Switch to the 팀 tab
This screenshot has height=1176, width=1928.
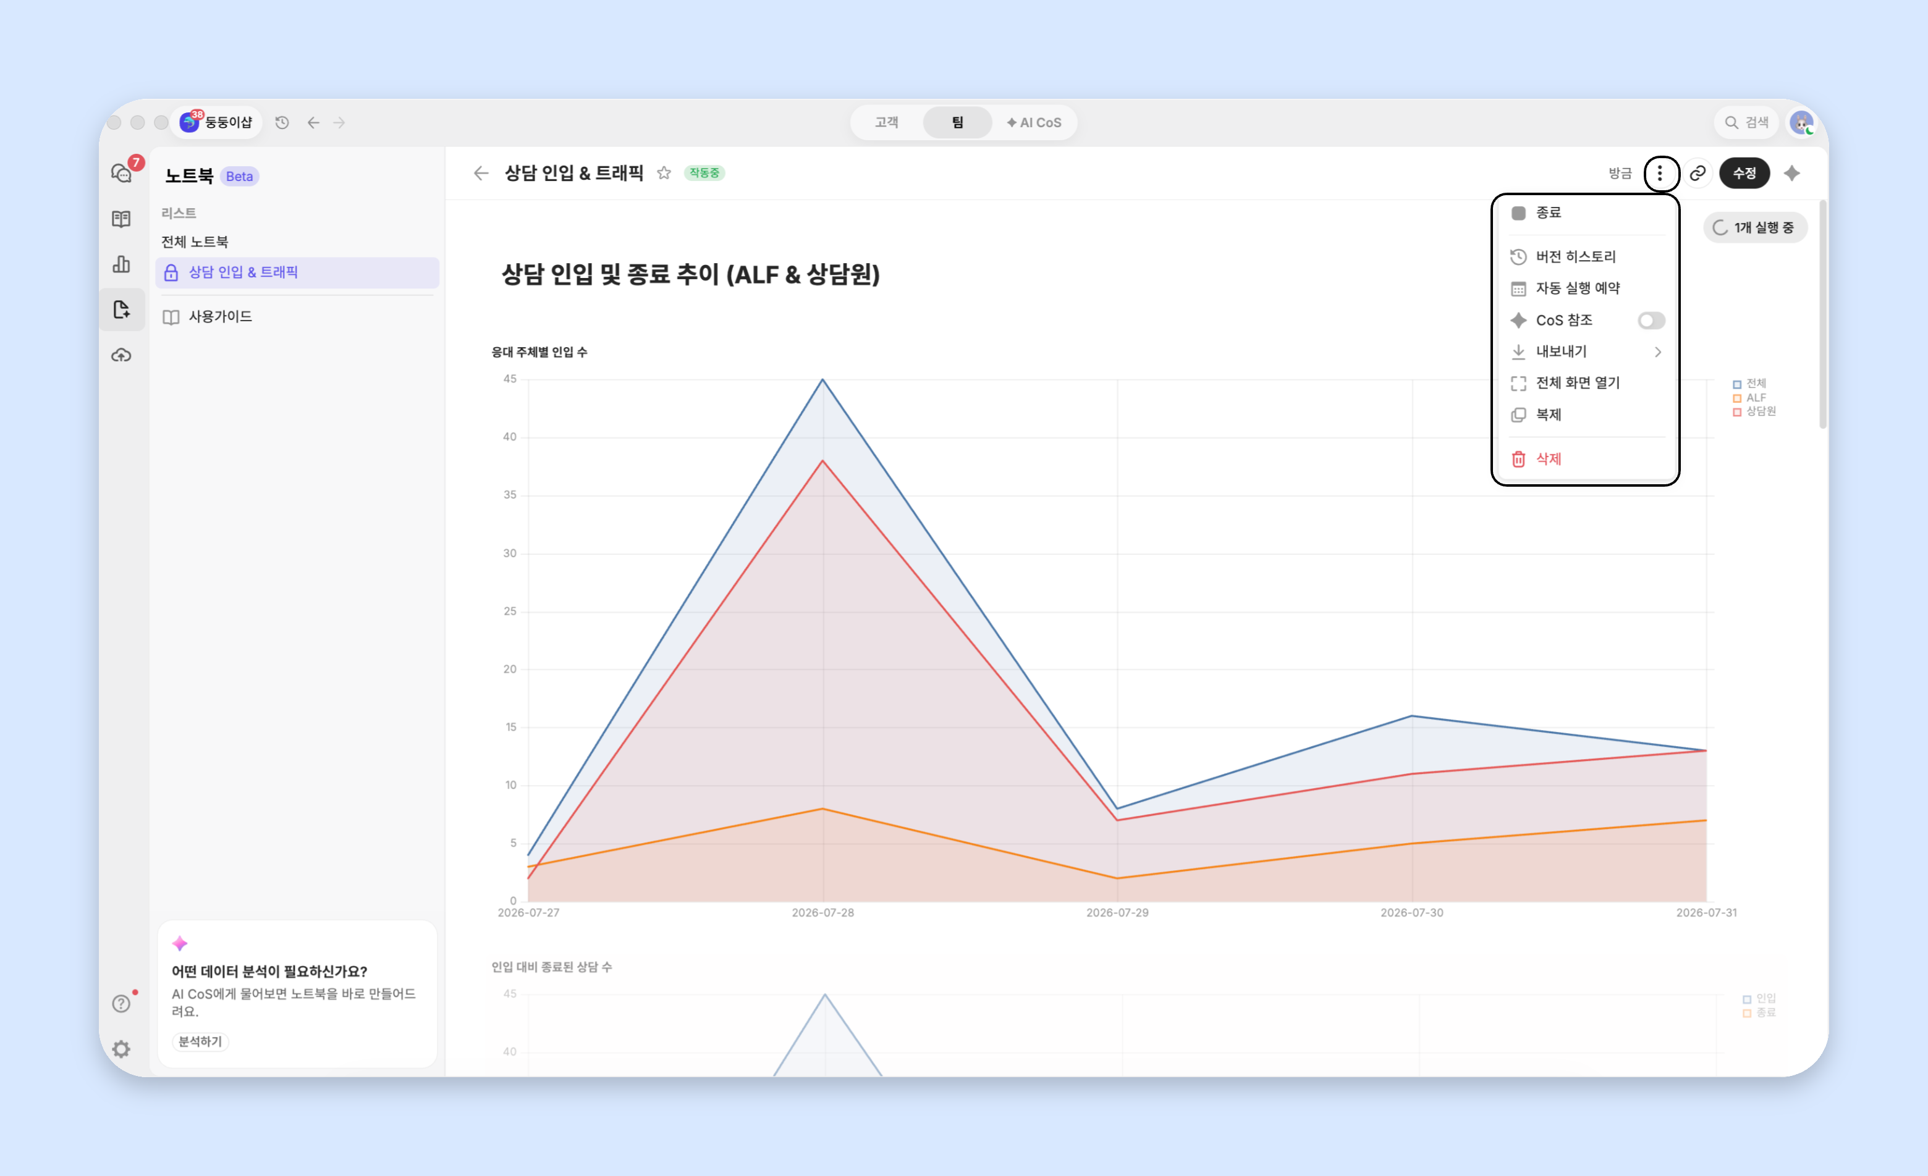coord(958,122)
